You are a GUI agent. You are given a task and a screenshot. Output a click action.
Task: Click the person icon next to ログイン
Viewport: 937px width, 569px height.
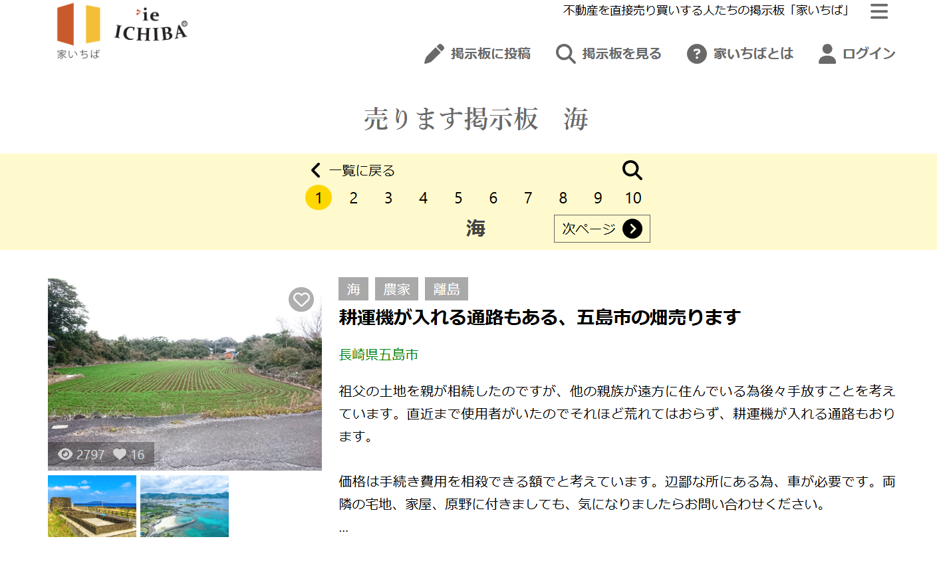click(827, 54)
